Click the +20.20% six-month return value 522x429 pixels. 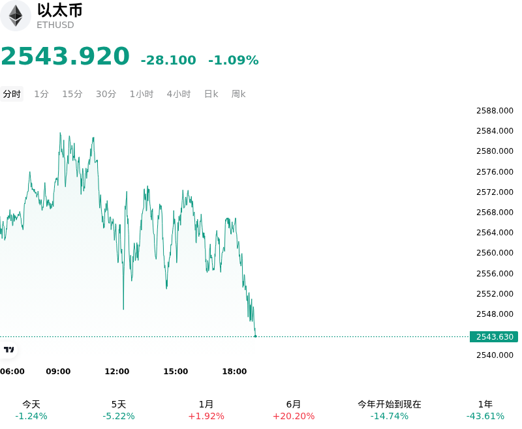294,417
